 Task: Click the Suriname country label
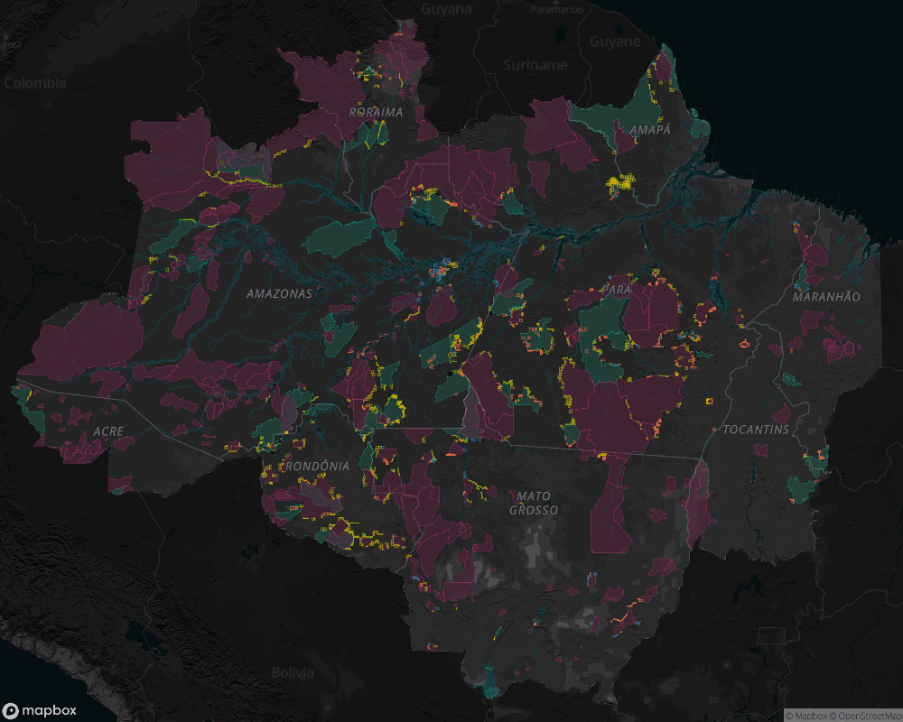click(x=535, y=65)
